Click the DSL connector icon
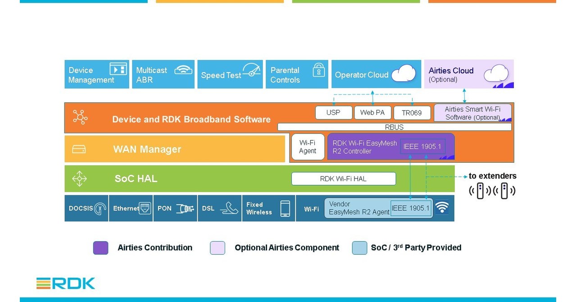 tap(230, 209)
